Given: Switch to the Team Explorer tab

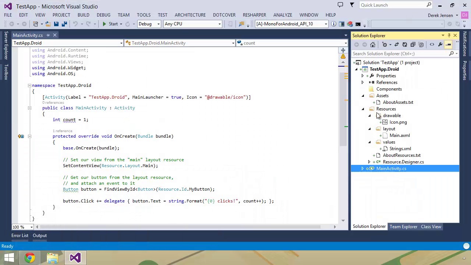Looking at the screenshot, I should pyautogui.click(x=404, y=227).
